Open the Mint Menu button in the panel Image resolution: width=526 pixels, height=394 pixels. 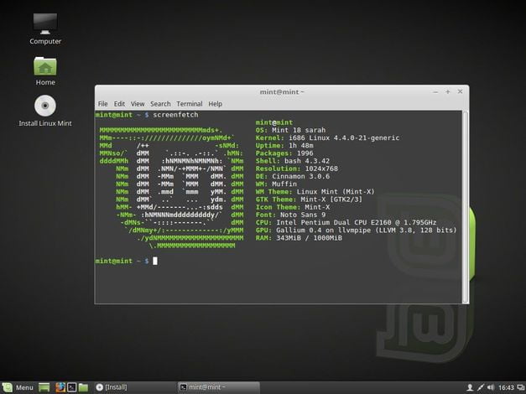coord(18,387)
